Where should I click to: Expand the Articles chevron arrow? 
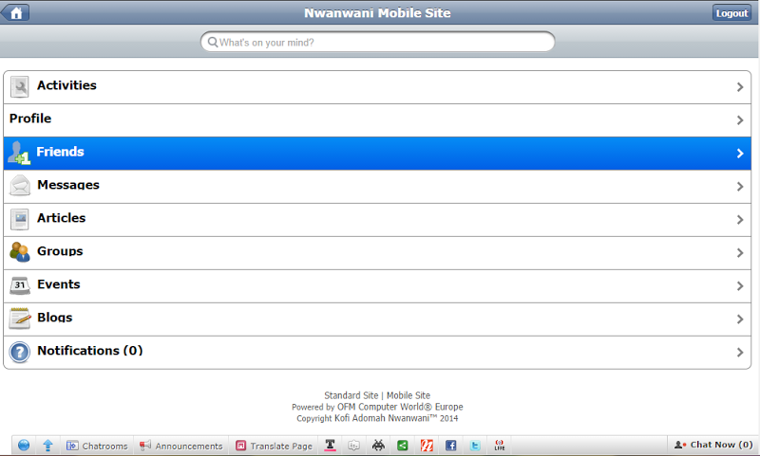(x=740, y=220)
